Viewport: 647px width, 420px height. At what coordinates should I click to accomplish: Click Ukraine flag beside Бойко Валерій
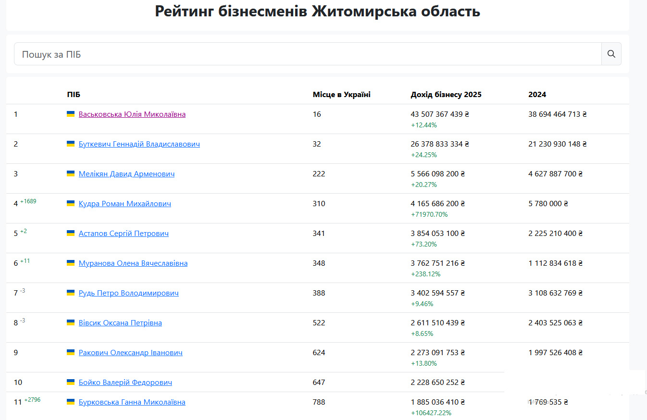[71, 382]
